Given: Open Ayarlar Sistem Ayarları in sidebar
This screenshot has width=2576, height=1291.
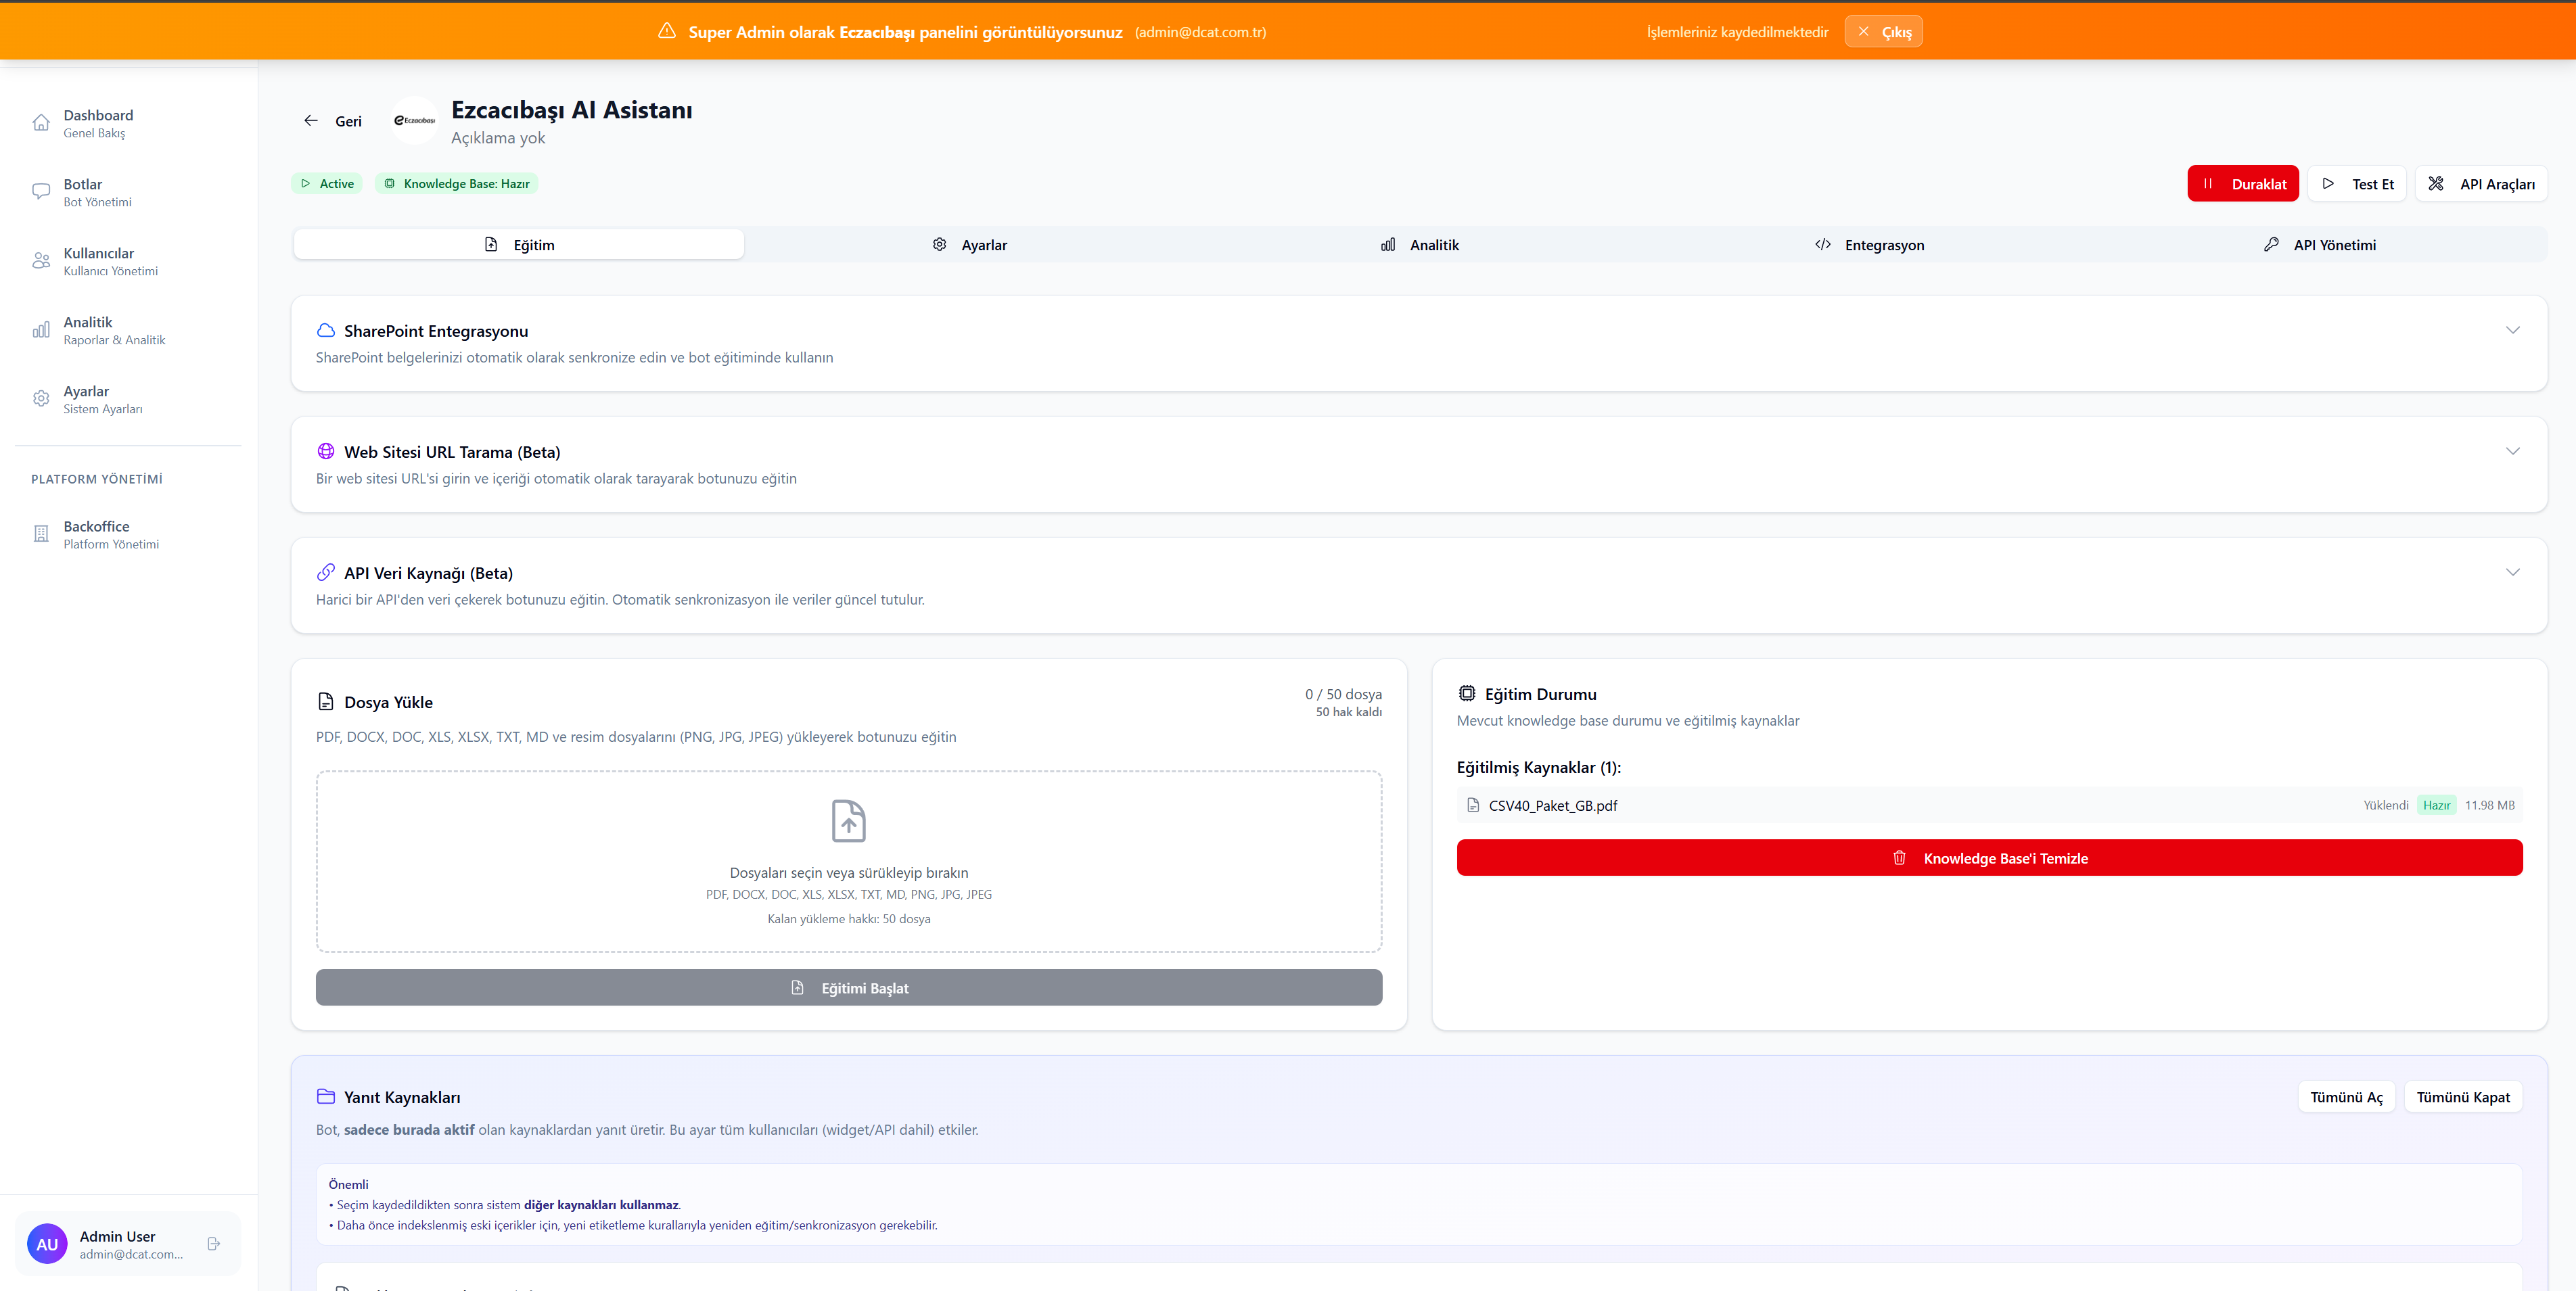Looking at the screenshot, I should click(128, 399).
